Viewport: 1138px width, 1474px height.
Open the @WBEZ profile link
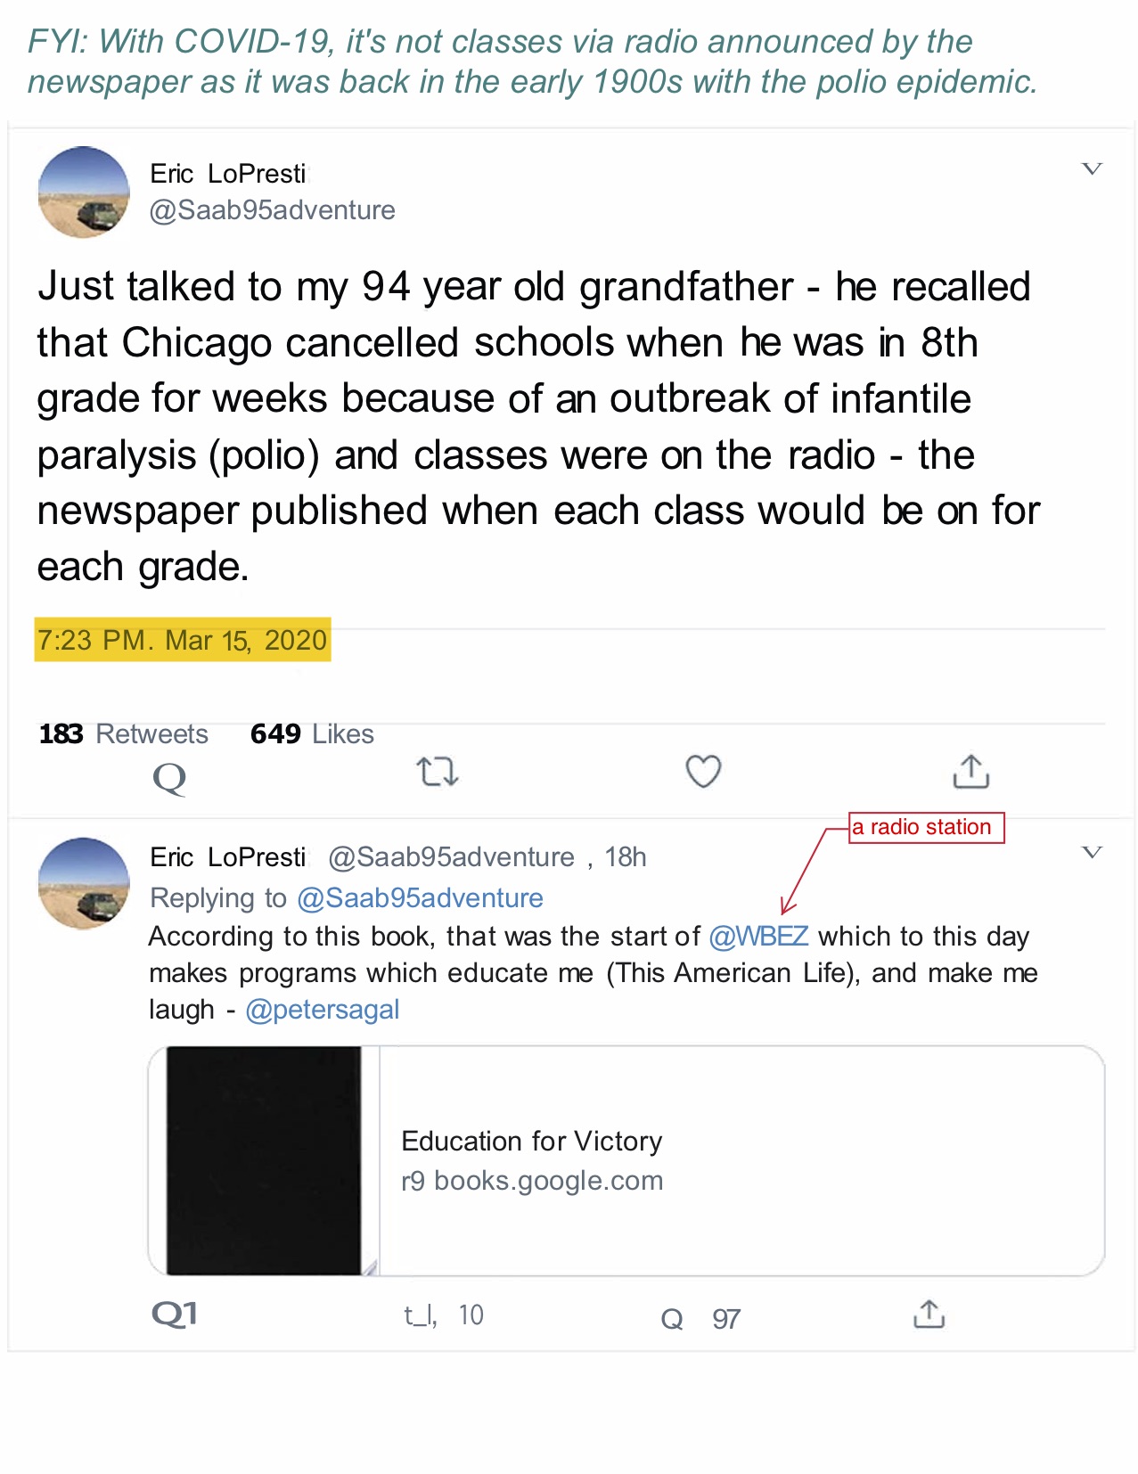click(758, 936)
